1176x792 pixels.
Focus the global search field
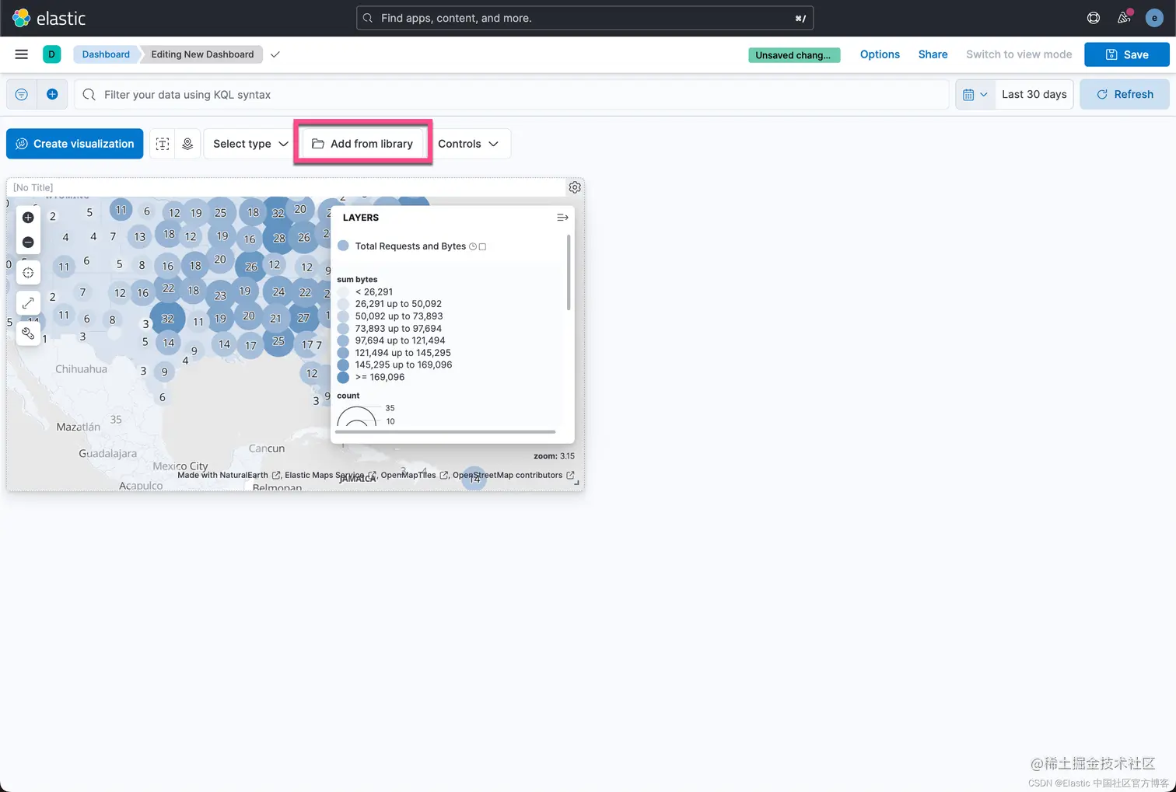pos(585,18)
